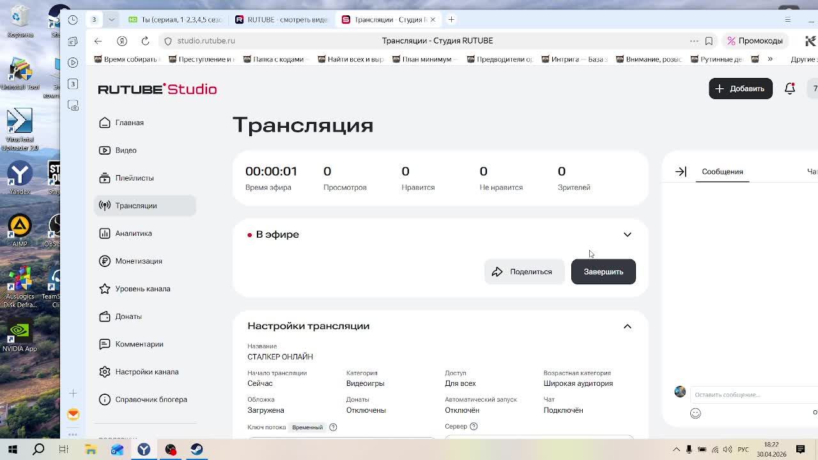Open Steam from the taskbar

(x=196, y=450)
